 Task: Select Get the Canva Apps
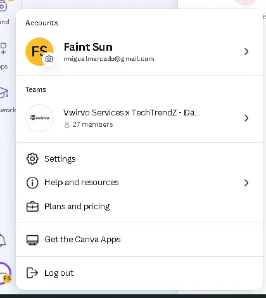pos(139,240)
